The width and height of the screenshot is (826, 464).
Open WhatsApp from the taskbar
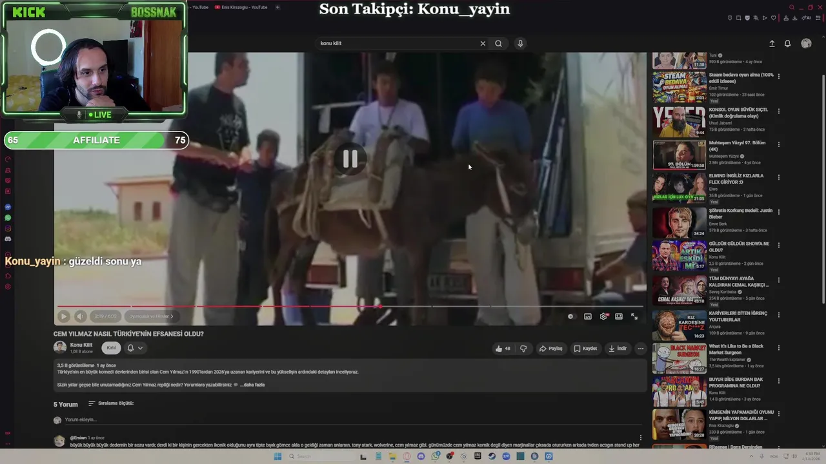click(436, 456)
